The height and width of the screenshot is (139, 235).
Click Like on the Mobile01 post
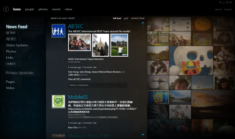[x=95, y=123]
